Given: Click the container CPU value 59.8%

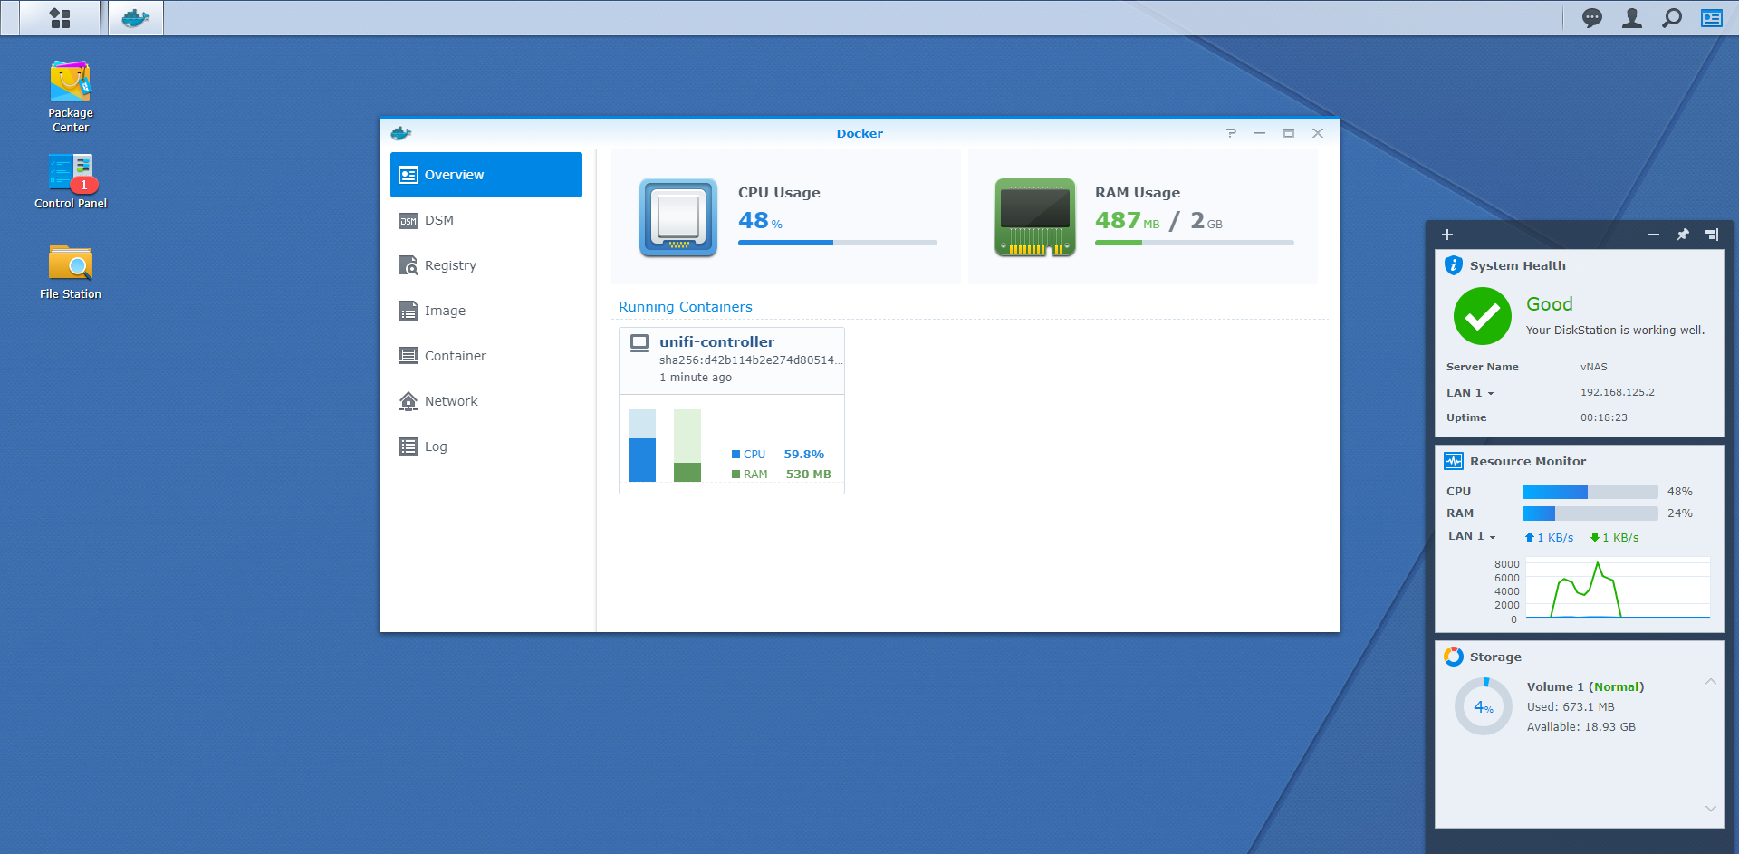Looking at the screenshot, I should pos(803,455).
